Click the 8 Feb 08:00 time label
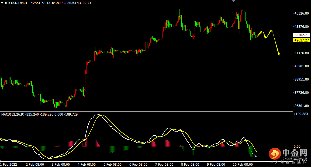Viewport: 311px width, 167px height. click(x=190, y=165)
